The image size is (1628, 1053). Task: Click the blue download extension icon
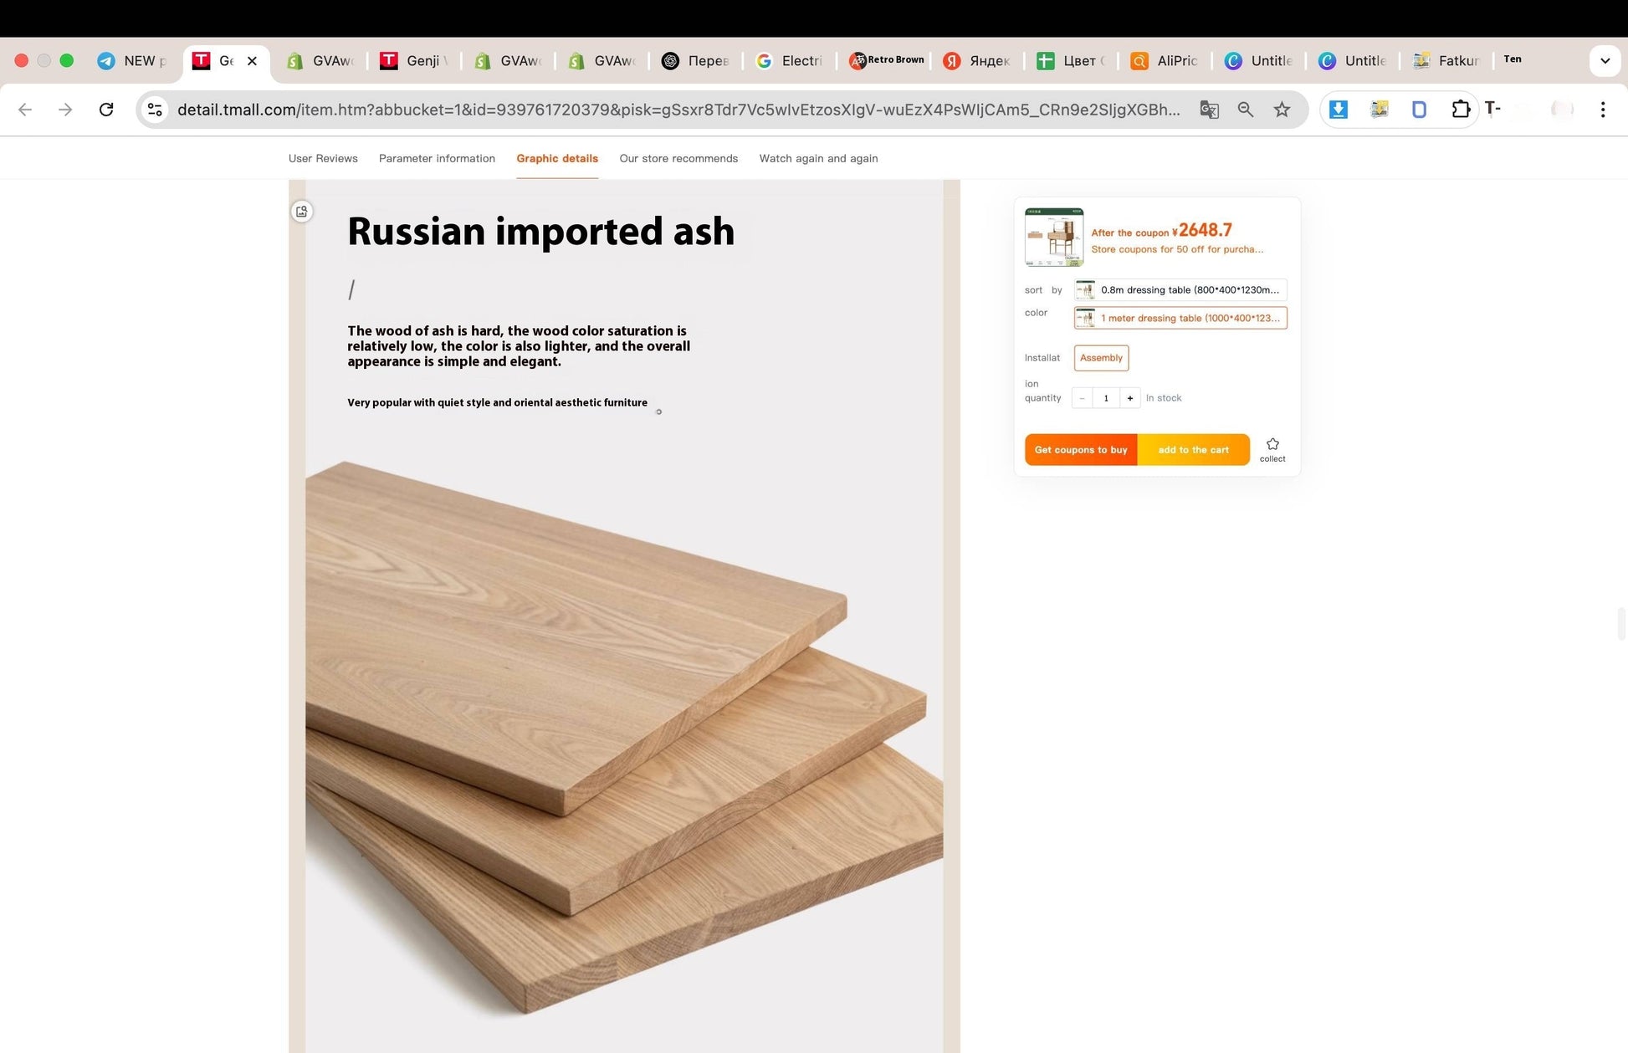click(1339, 110)
